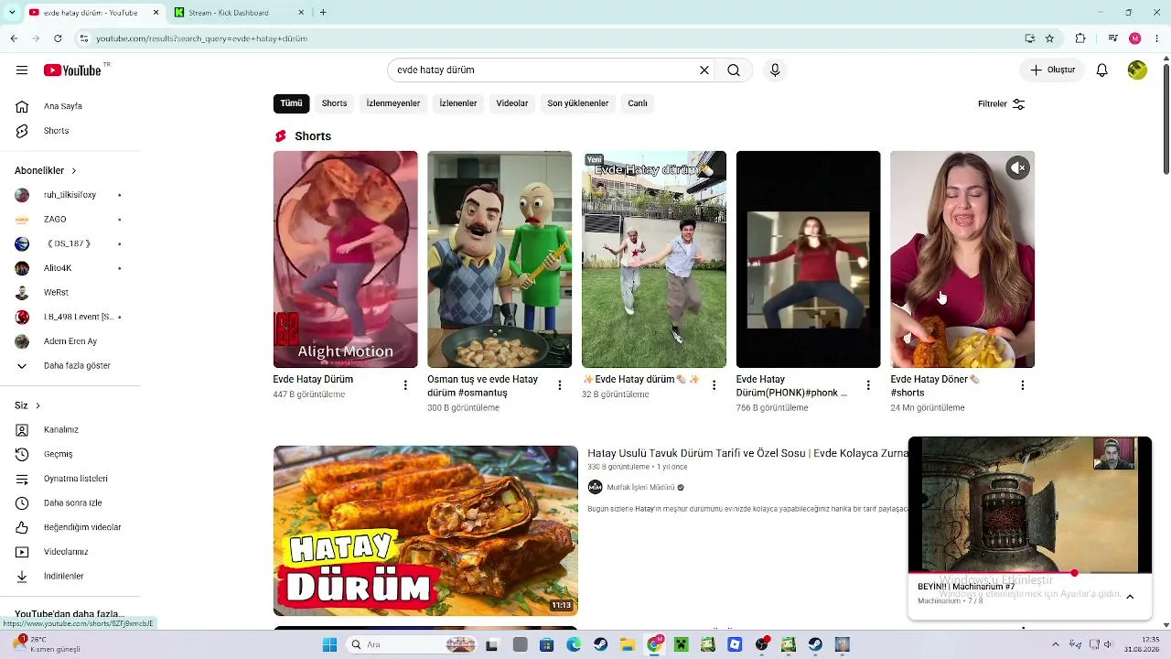Open a new browser tab
The width and height of the screenshot is (1171, 659).
click(x=323, y=13)
